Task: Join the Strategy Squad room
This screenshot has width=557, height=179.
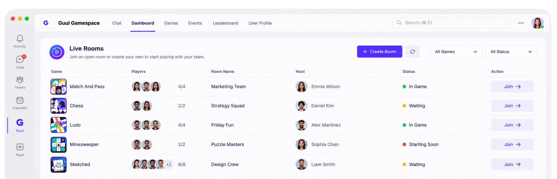Action: coord(512,106)
